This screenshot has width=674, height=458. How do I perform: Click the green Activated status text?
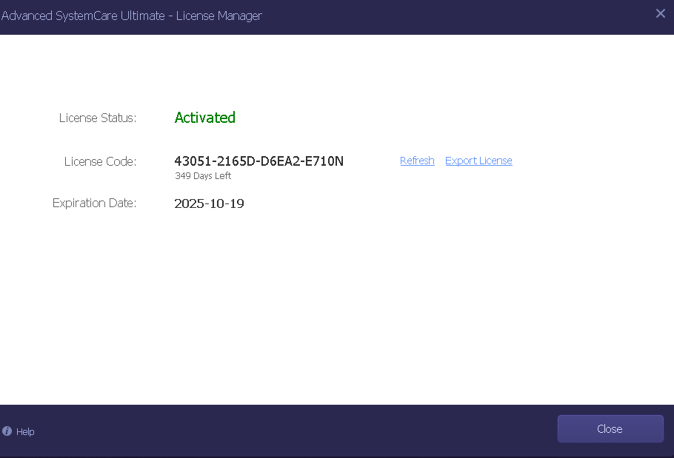[x=205, y=118]
